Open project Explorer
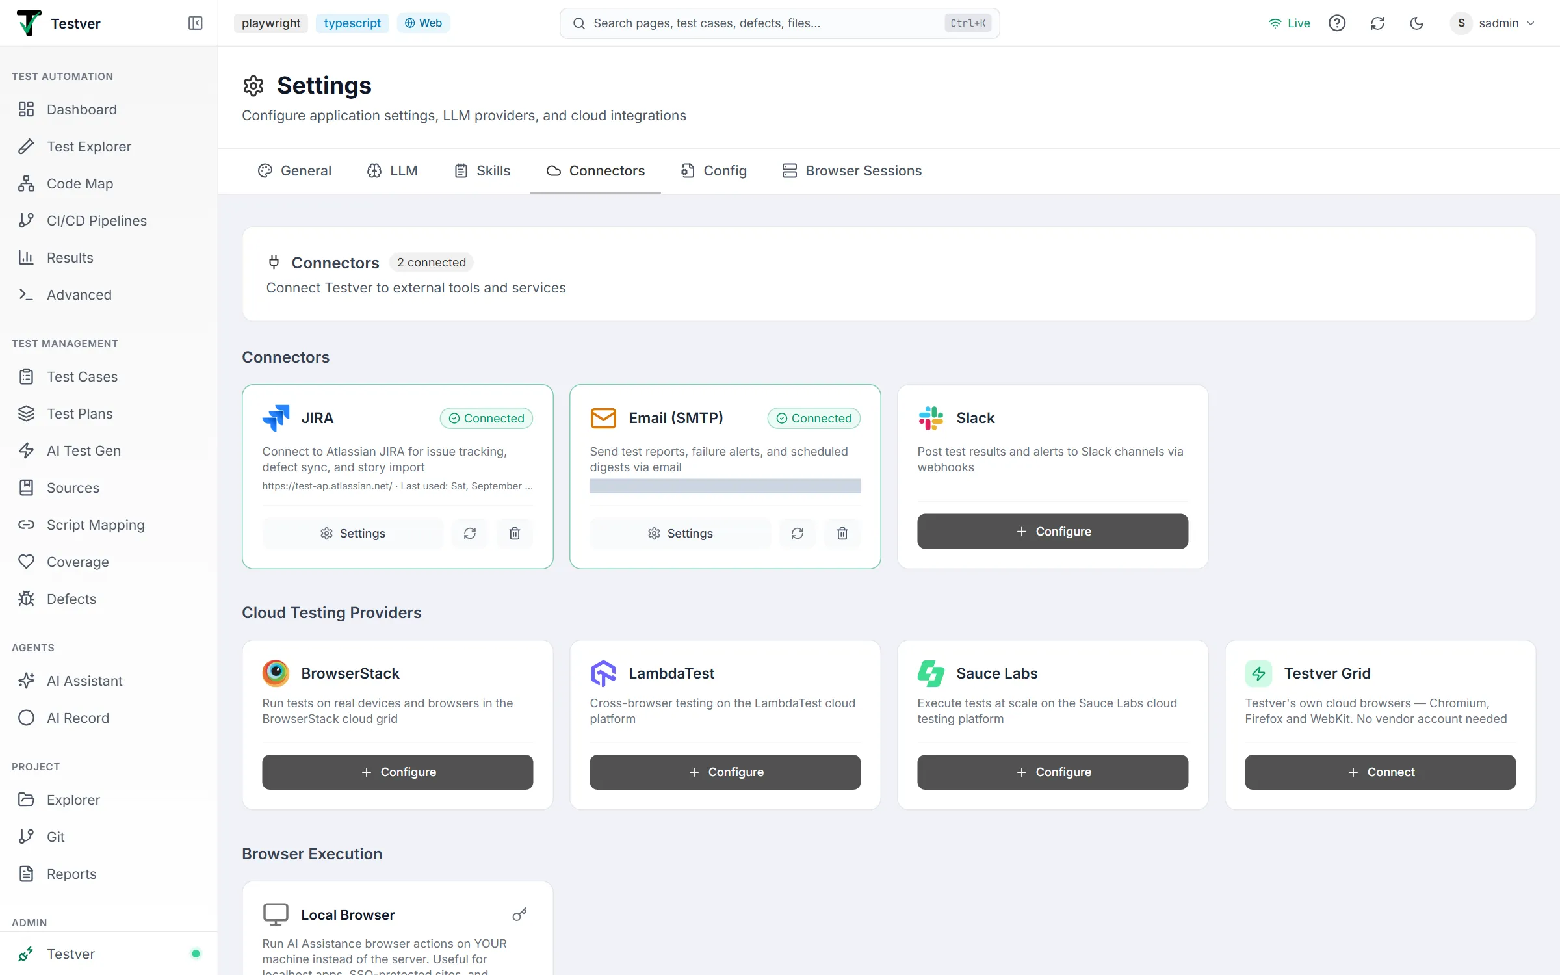 (109, 799)
